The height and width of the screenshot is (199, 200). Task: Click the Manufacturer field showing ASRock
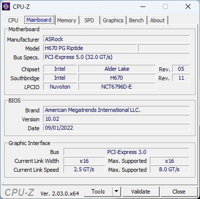tap(116, 39)
